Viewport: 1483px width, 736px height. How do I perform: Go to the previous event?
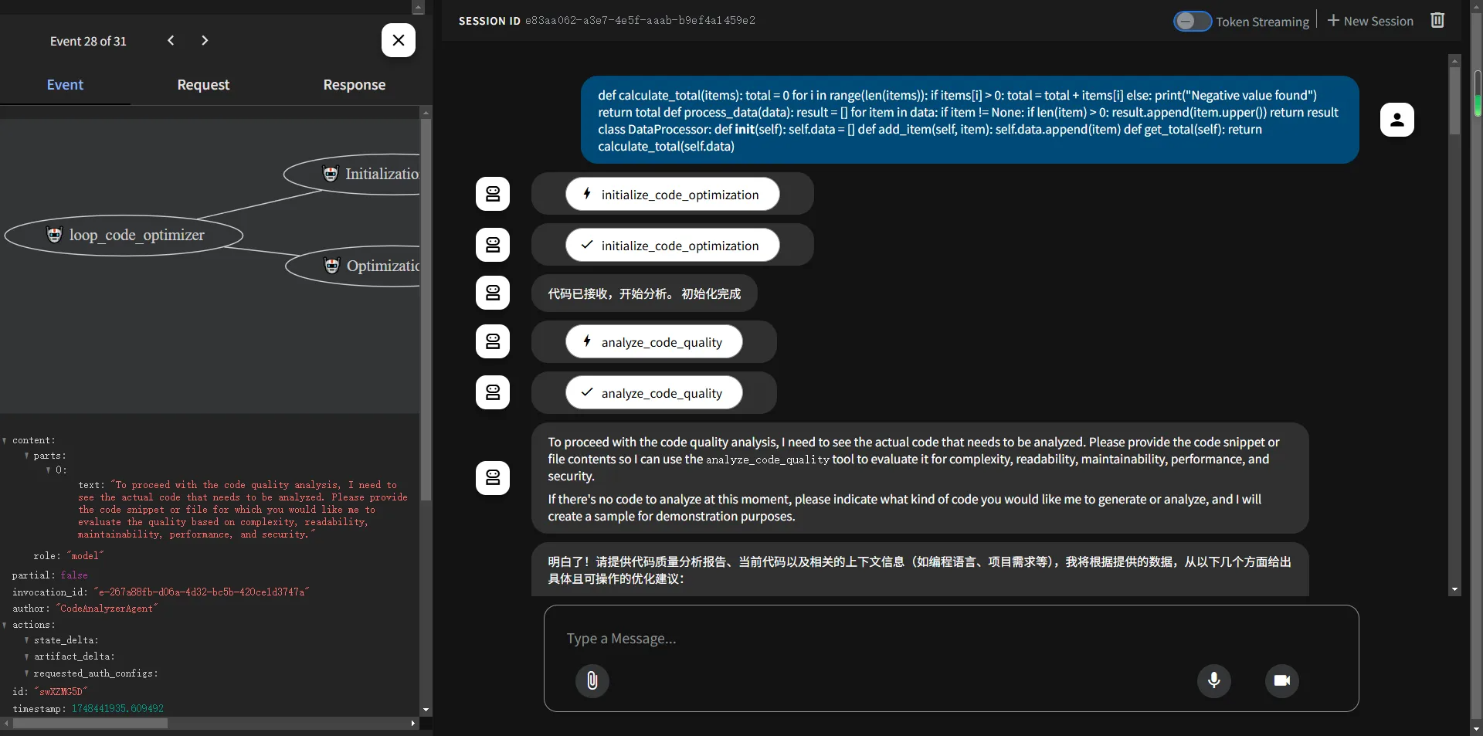171,40
